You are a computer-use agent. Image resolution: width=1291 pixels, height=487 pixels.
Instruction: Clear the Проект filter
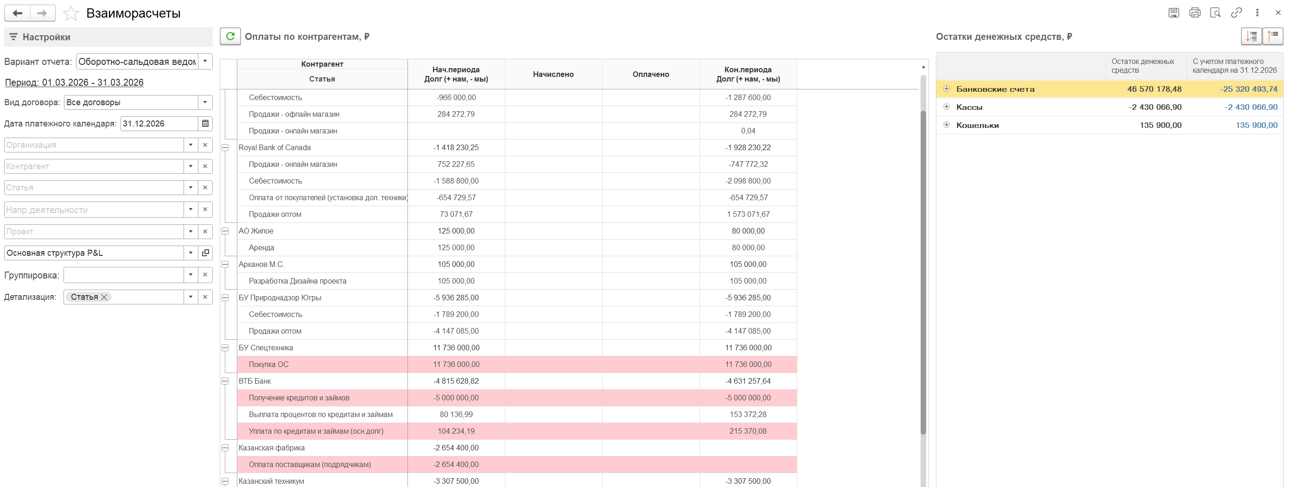pyautogui.click(x=205, y=232)
